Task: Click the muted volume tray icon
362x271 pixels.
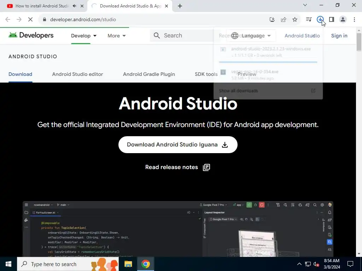Action: coord(316,264)
